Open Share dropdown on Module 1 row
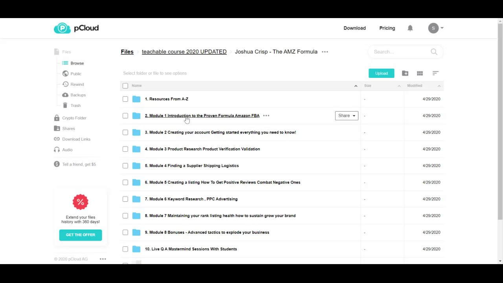Viewport: 503px width, 283px height. pos(347,116)
